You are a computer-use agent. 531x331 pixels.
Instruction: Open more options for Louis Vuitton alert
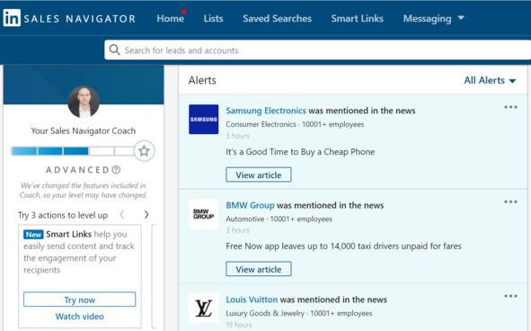pyautogui.click(x=510, y=296)
